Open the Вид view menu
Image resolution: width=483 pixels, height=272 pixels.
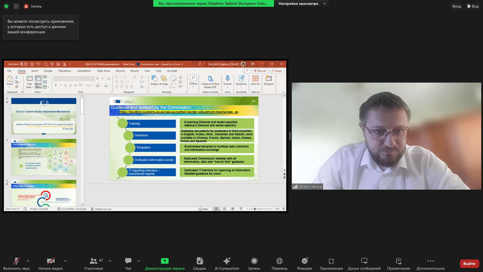point(473,6)
